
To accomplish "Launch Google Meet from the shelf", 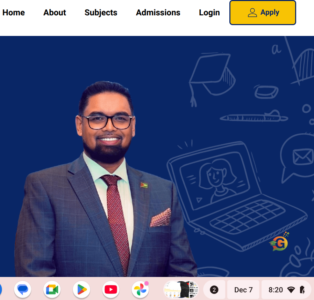I will click(52, 290).
